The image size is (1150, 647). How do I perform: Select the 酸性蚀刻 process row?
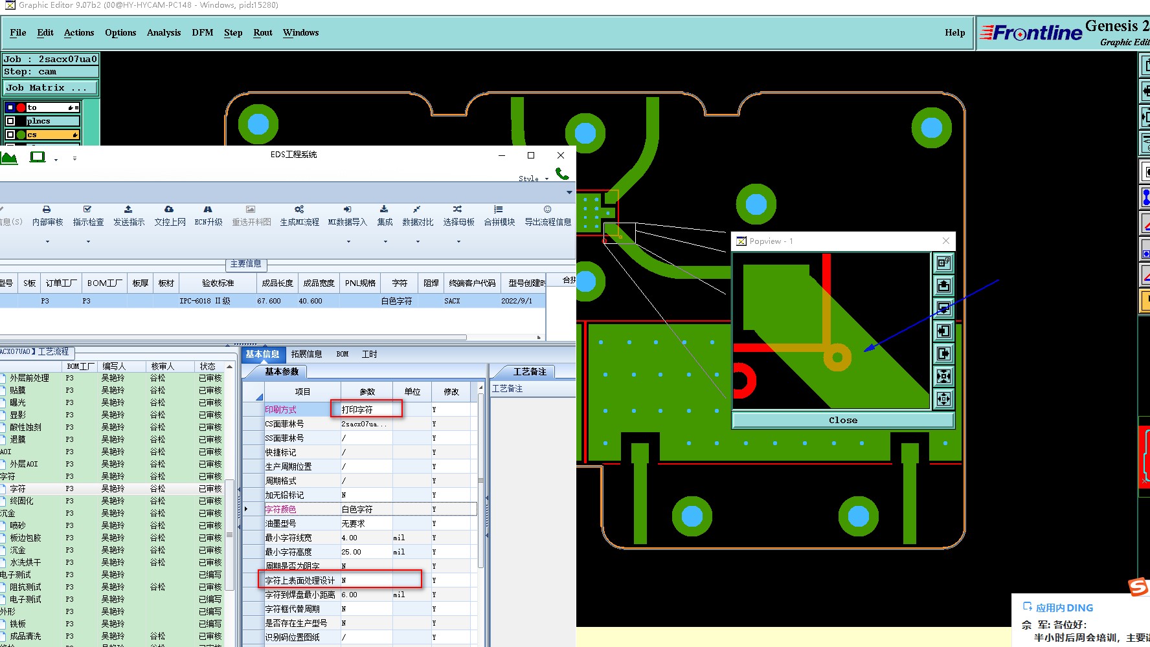[x=111, y=427]
